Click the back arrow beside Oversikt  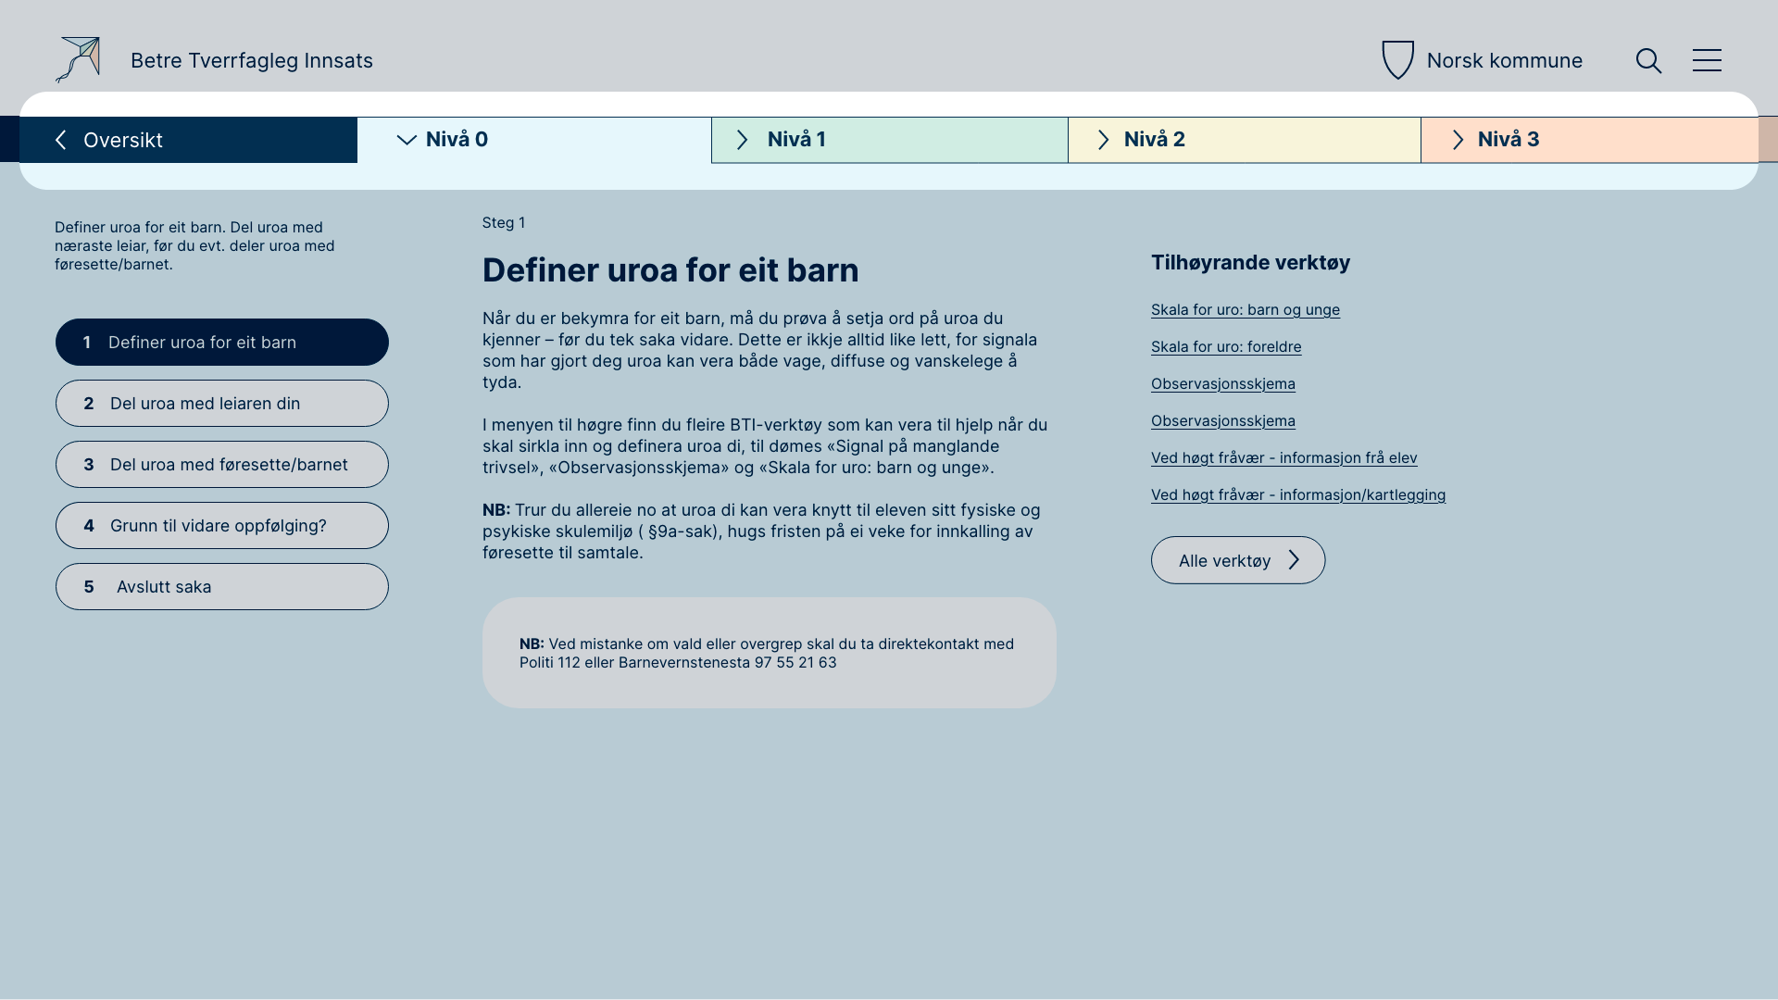(x=61, y=140)
